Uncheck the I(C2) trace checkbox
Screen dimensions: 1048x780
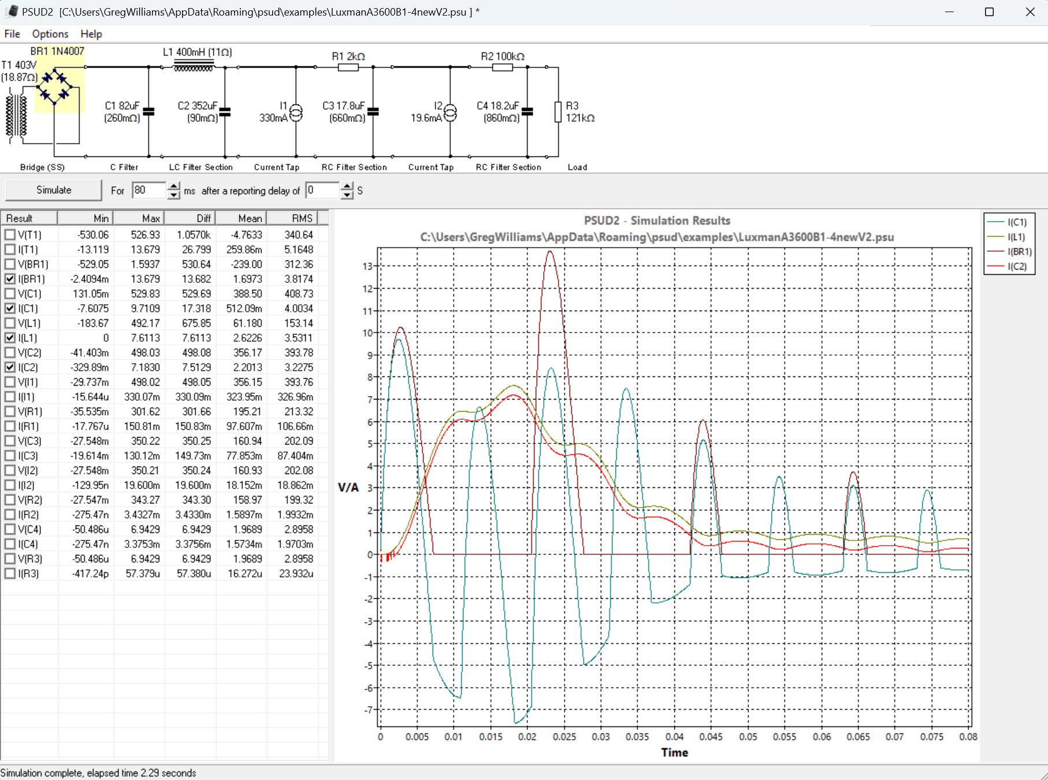pos(10,367)
